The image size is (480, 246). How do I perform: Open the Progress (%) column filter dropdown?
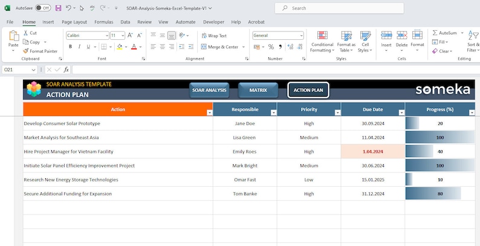click(x=472, y=113)
